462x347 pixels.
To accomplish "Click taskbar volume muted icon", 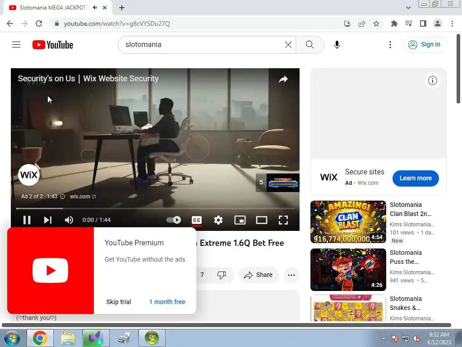I will tap(416, 338).
